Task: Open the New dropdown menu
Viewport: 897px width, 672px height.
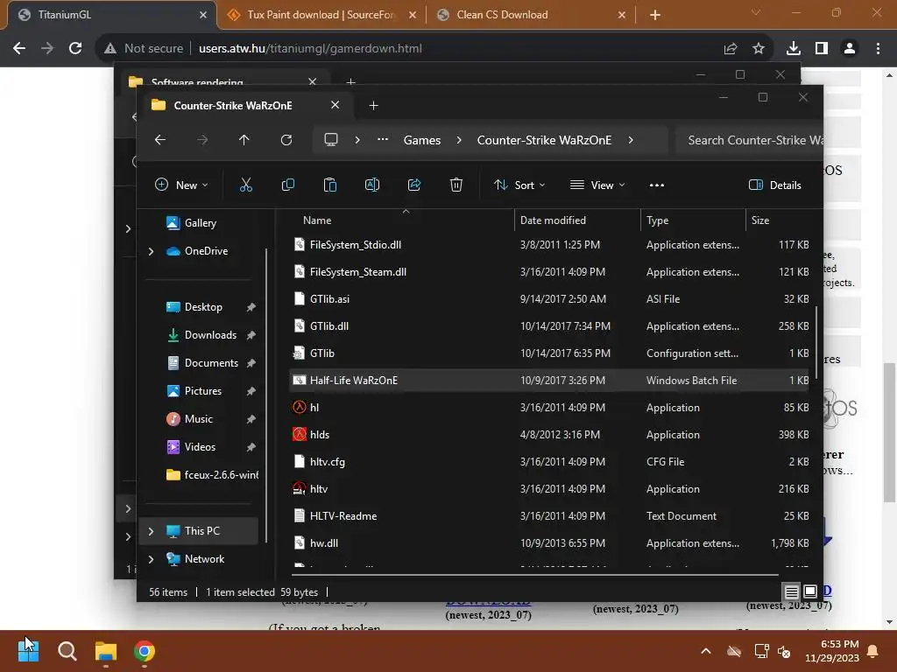Action: (x=181, y=185)
